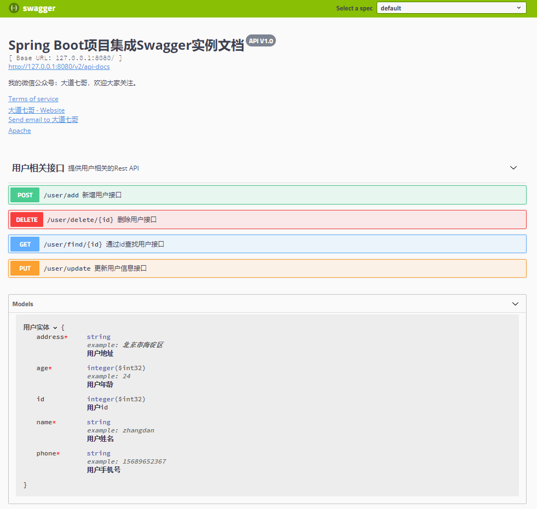Expand the /user/delete/{id} endpoint row

coord(274,219)
